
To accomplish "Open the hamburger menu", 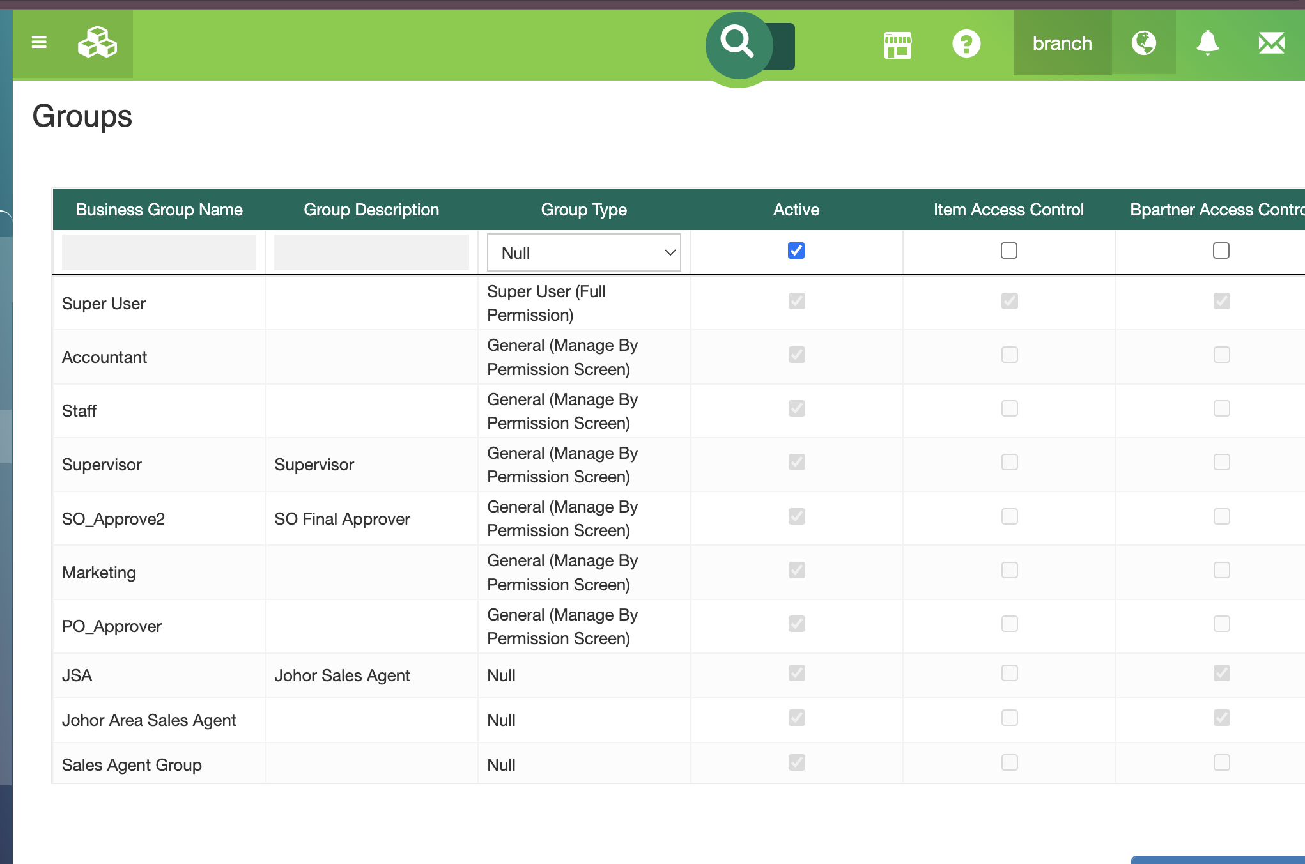I will point(39,43).
